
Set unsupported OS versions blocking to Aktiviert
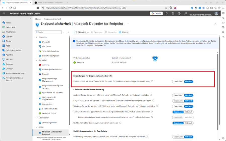coord(188,123)
